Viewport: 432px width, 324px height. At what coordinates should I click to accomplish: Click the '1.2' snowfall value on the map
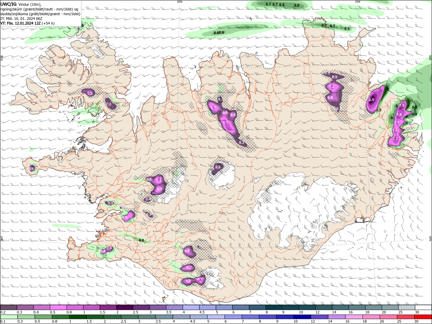point(331,87)
